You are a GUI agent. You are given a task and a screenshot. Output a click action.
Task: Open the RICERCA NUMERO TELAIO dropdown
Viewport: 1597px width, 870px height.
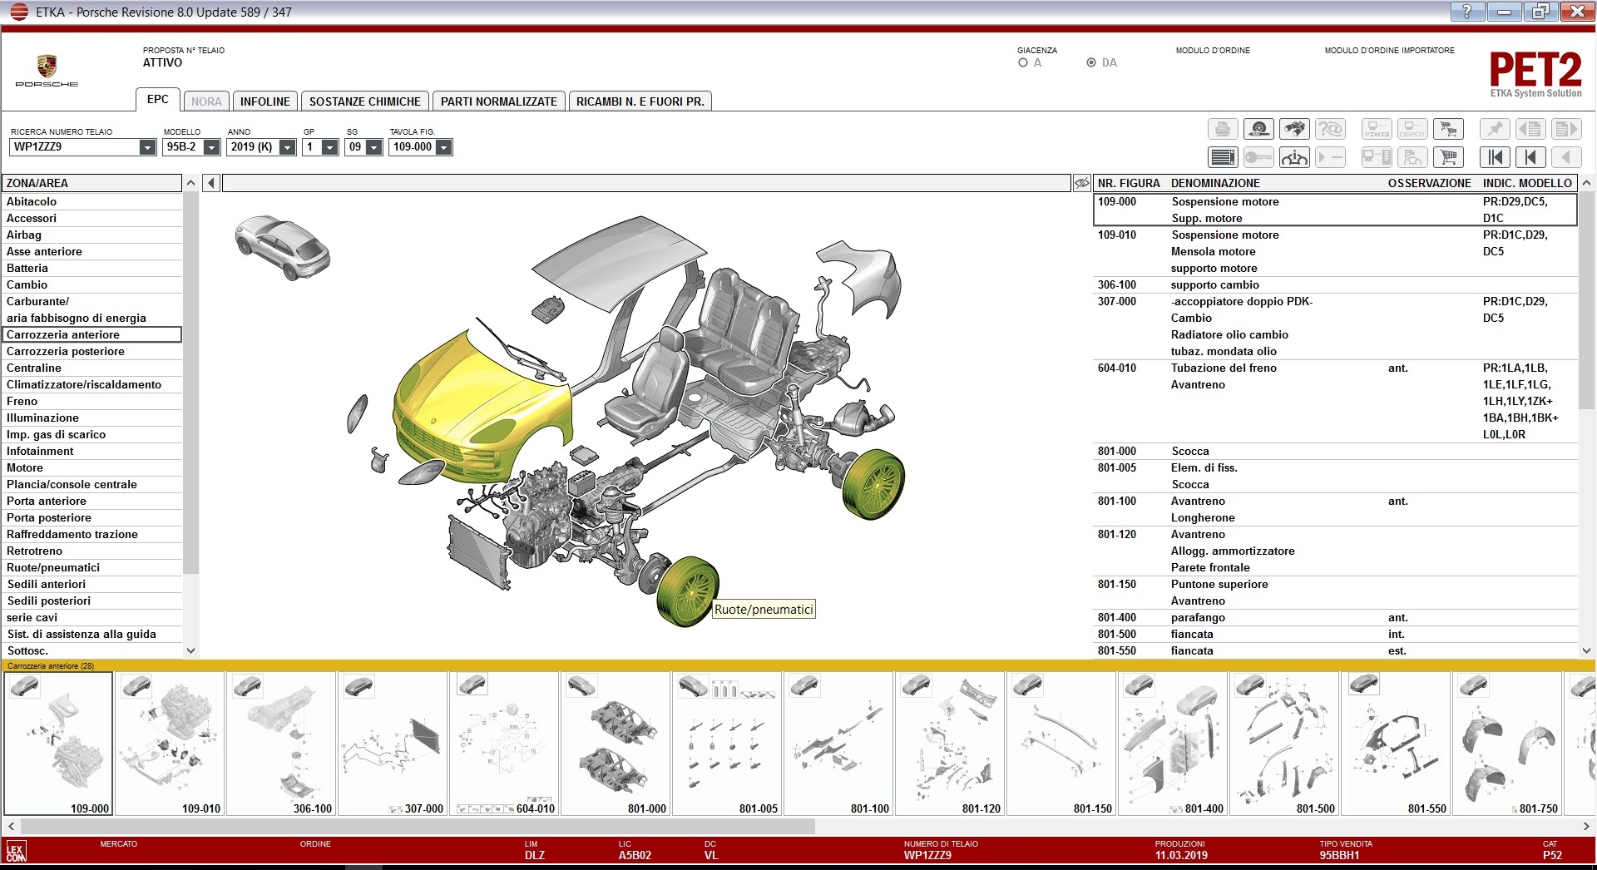(147, 147)
